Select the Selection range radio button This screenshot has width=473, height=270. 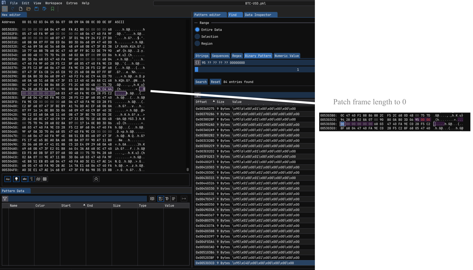[x=197, y=37]
